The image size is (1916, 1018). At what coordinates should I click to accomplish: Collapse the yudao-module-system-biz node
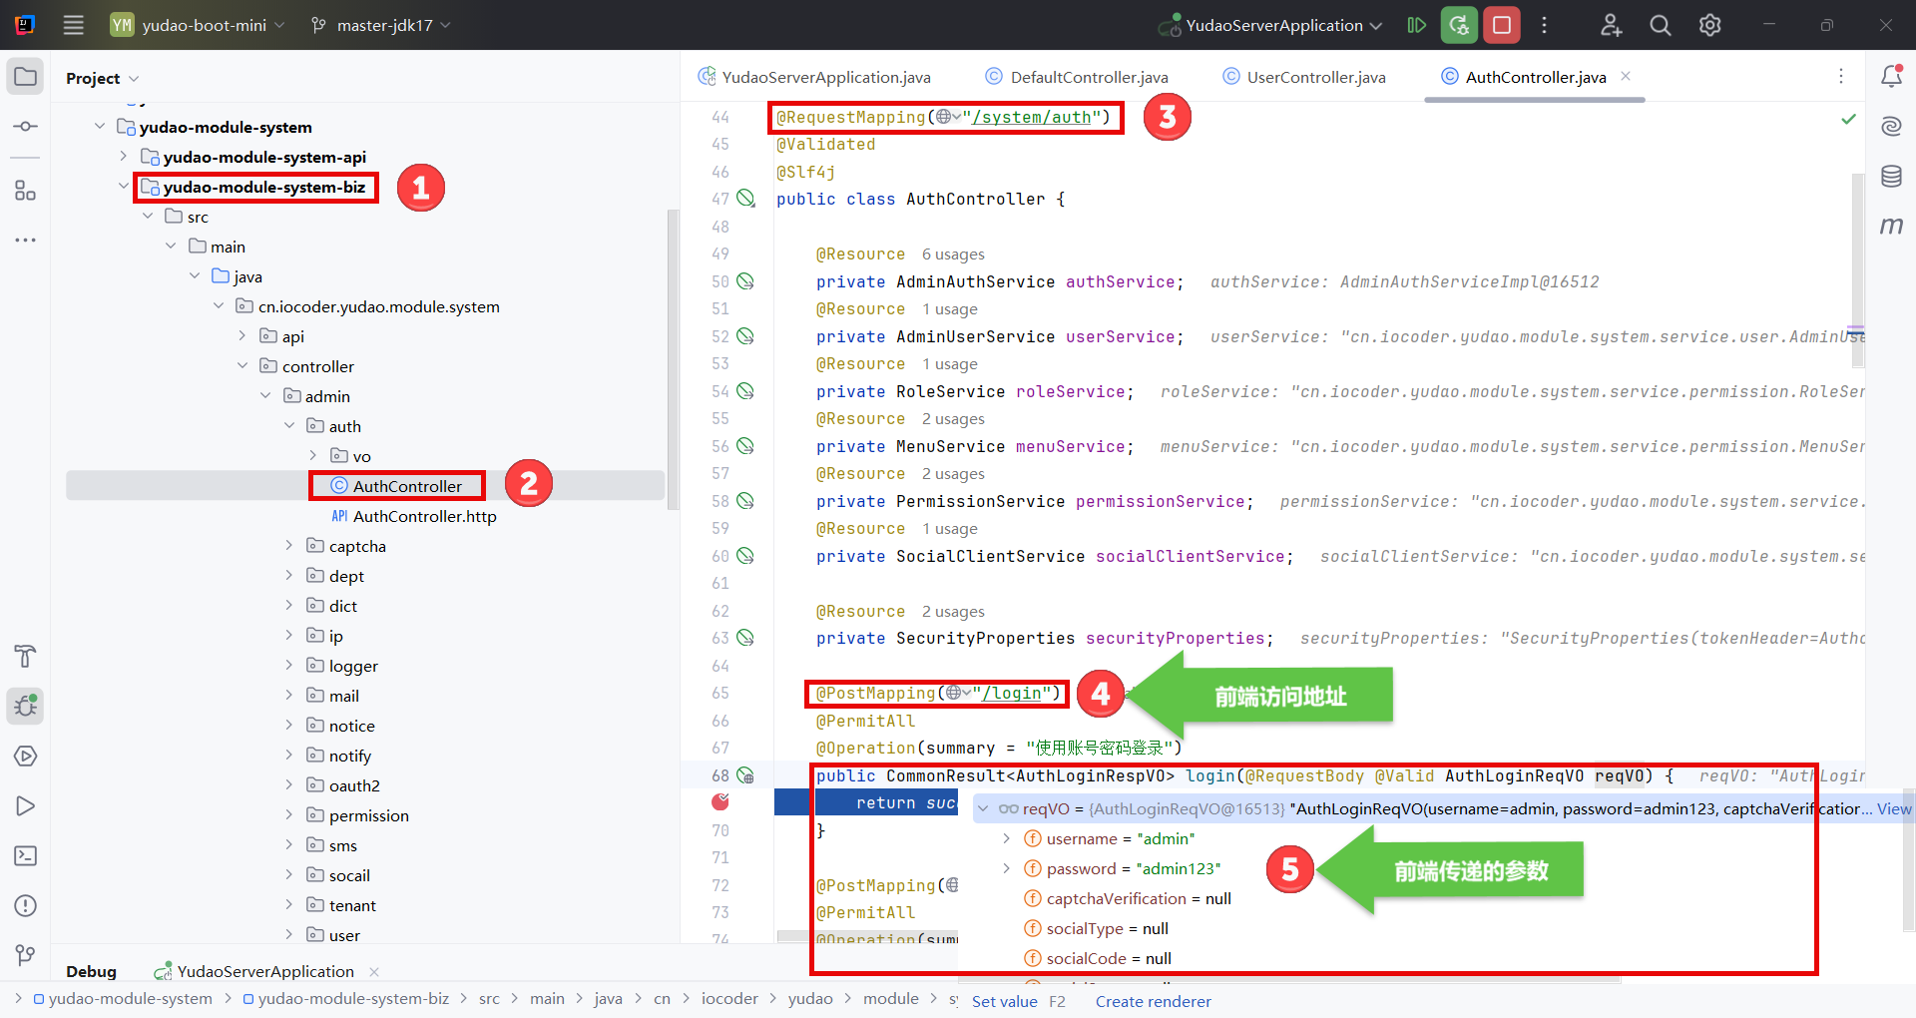[x=124, y=187]
